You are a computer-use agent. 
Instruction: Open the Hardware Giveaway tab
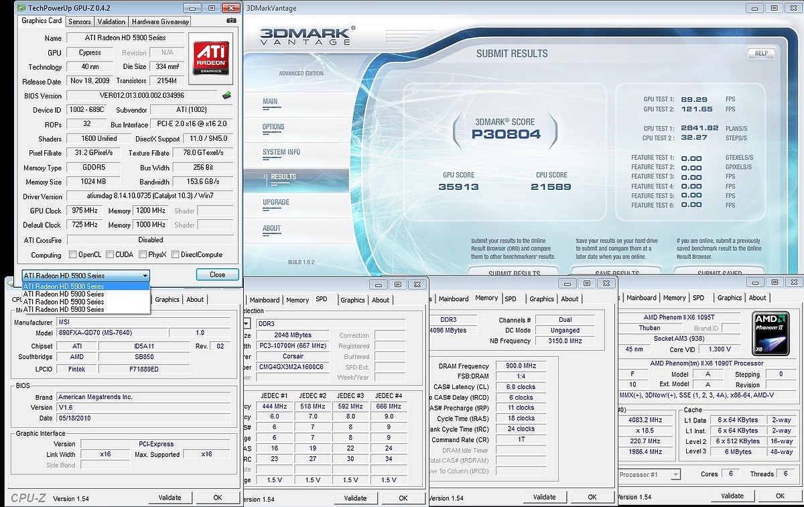pos(160,21)
